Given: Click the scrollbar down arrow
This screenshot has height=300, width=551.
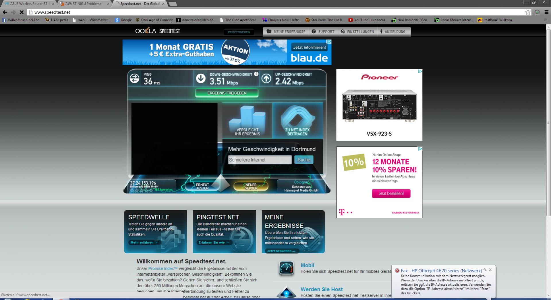Looking at the screenshot, I should (x=548, y=295).
